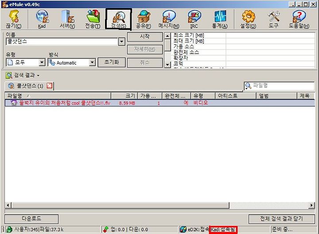
Task: Click right arrow of horizontal results scrollbar
Action: click(311, 205)
